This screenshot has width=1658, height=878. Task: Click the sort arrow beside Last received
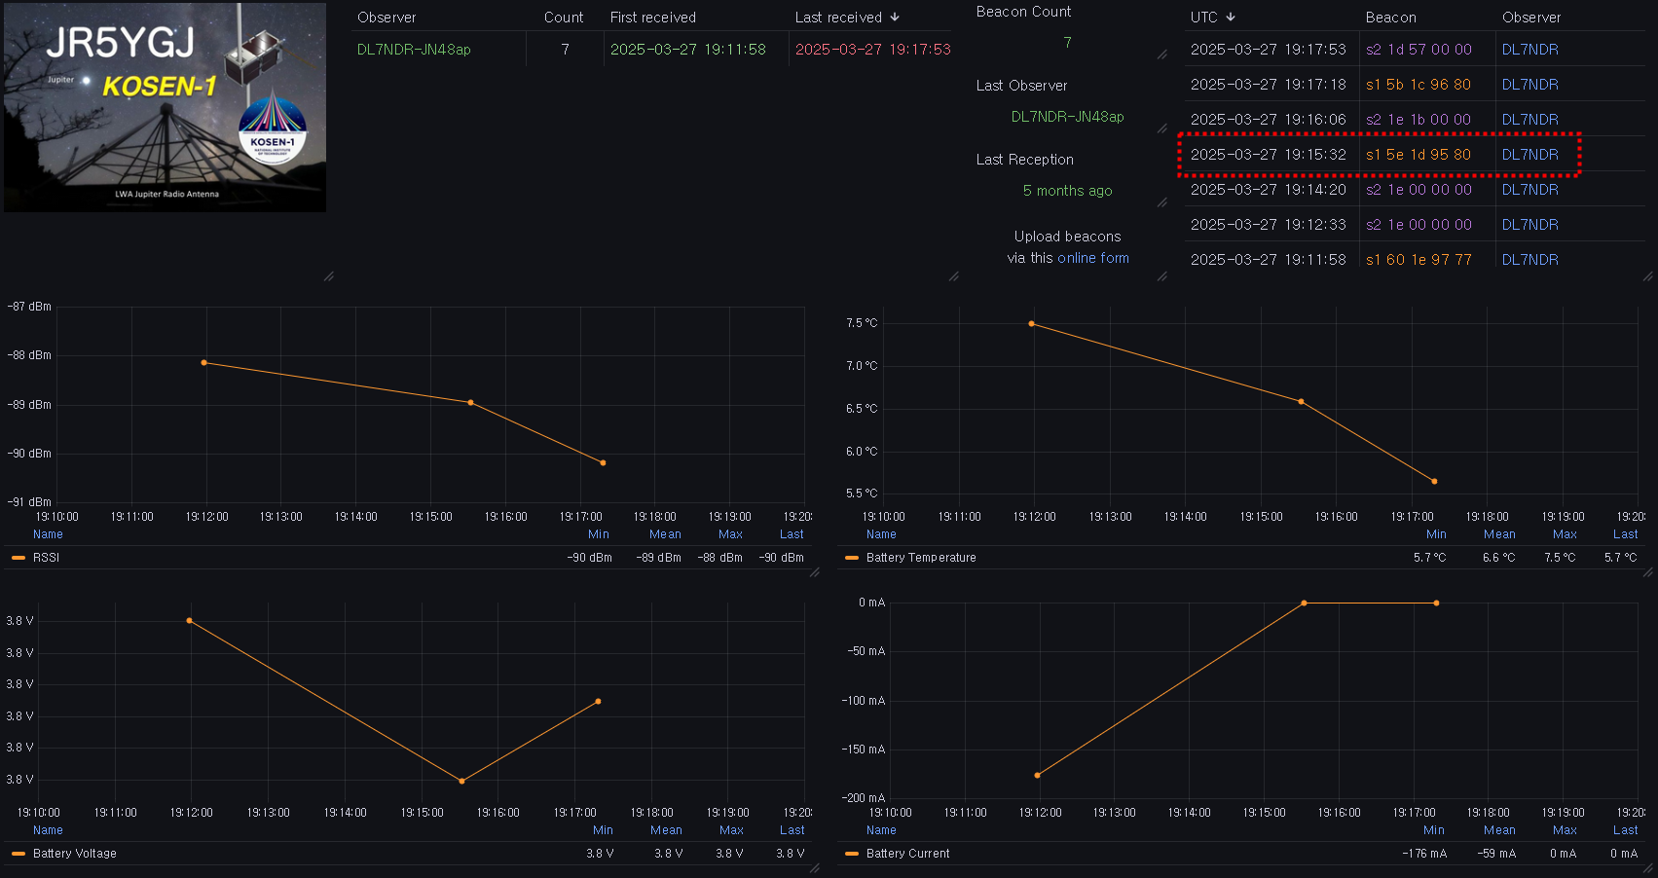click(895, 18)
